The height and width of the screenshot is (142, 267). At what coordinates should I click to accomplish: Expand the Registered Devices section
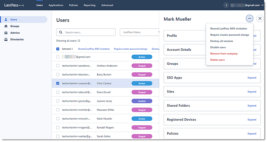(x=252, y=120)
